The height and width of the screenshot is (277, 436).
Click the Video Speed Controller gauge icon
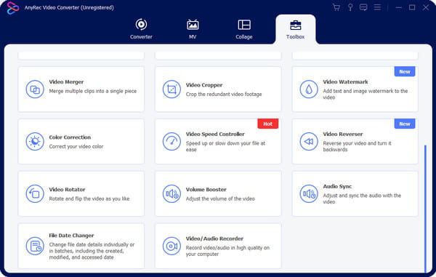(x=171, y=142)
